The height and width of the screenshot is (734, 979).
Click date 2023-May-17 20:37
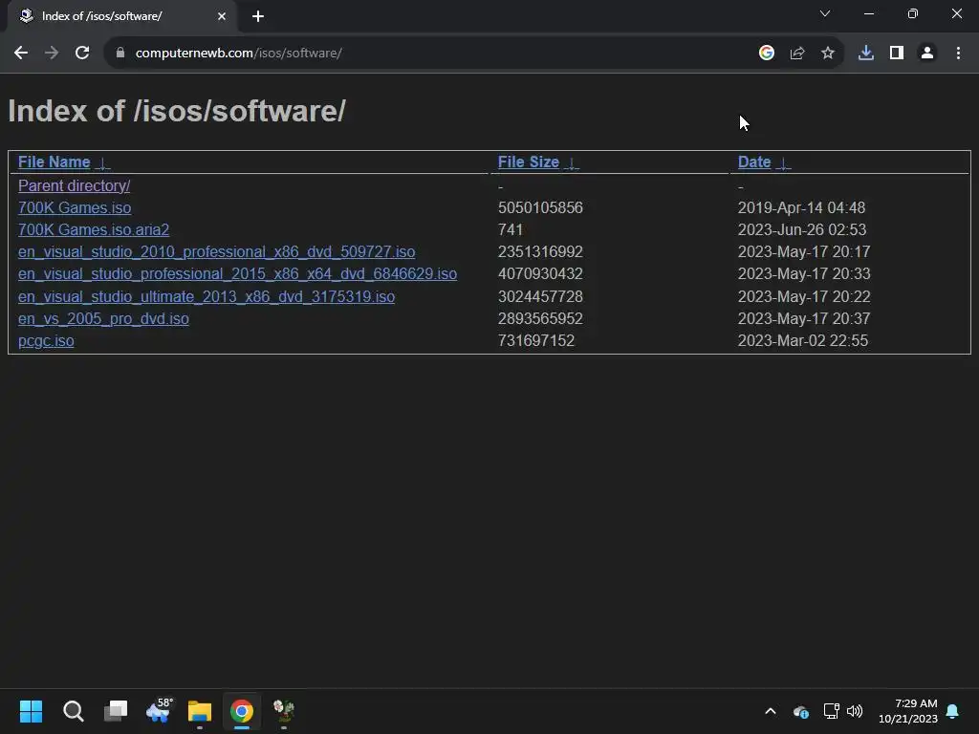tap(804, 319)
